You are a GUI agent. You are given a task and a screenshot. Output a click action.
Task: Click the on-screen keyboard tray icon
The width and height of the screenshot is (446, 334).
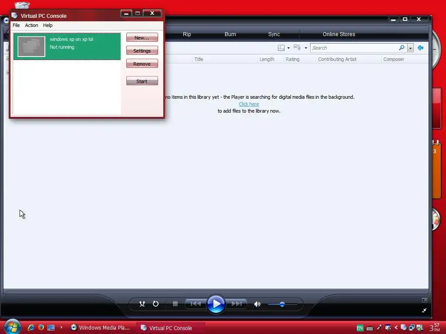click(369, 328)
